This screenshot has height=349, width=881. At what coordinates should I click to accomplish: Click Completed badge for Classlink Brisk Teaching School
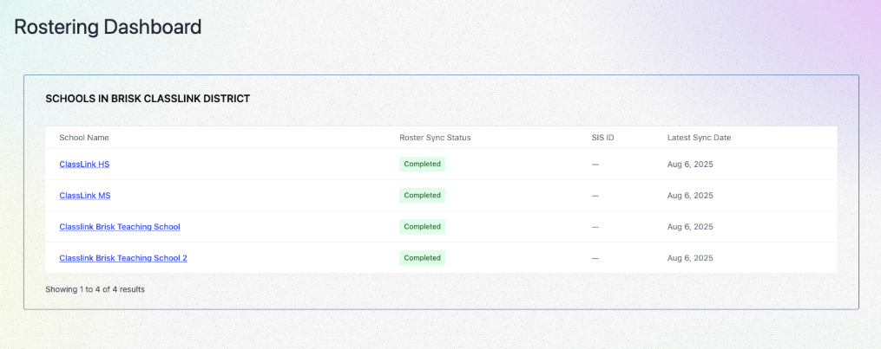(422, 226)
